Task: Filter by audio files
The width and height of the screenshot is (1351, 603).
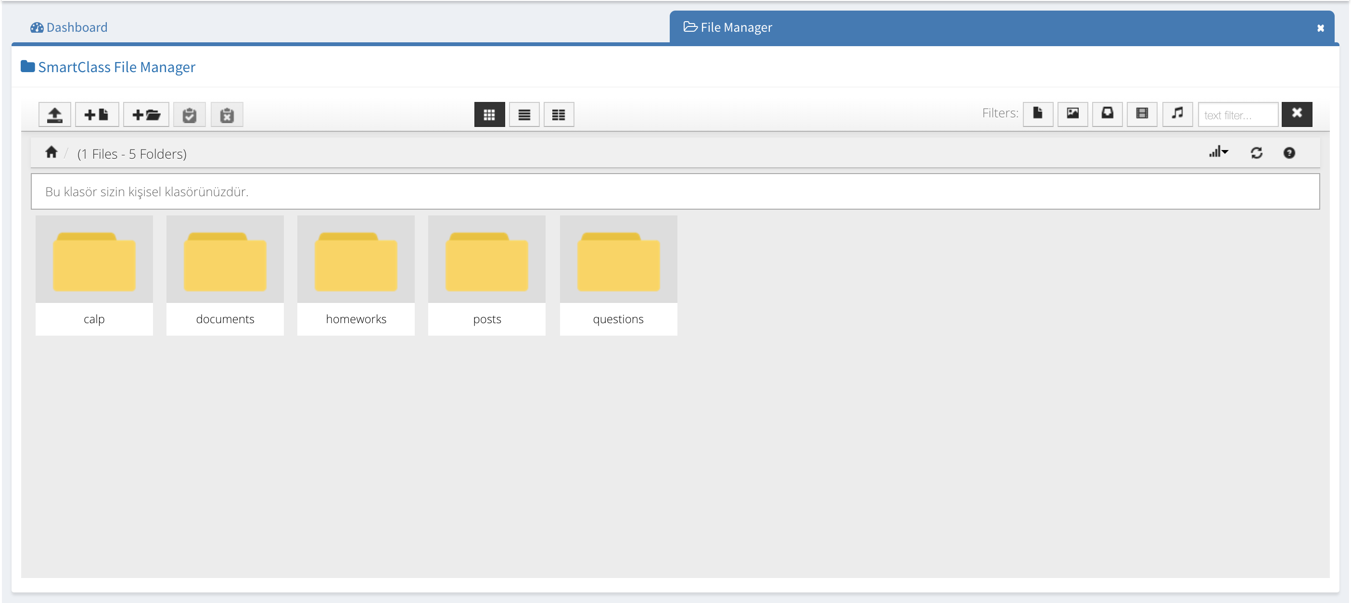Action: point(1177,114)
